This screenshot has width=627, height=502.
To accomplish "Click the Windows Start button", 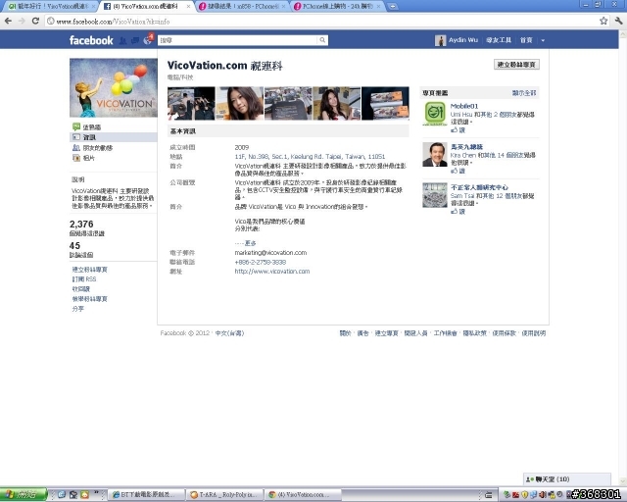I will click(x=24, y=495).
